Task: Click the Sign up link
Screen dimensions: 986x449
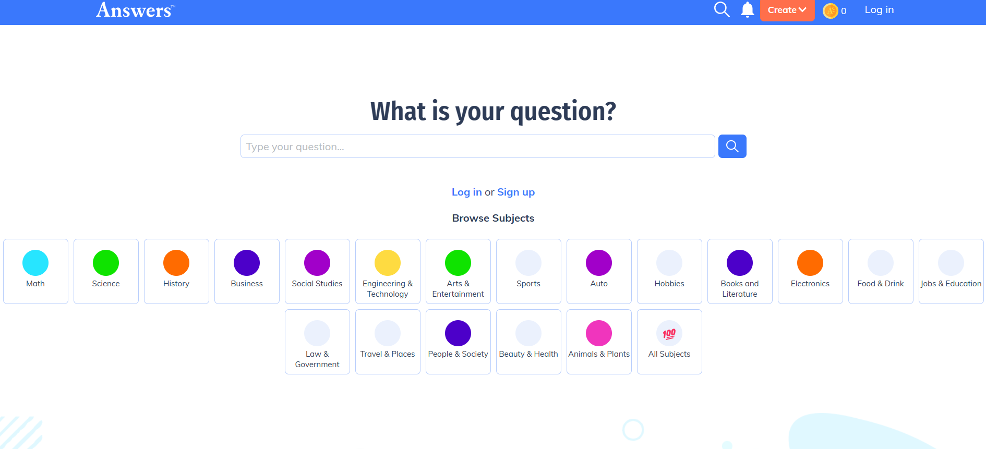Action: [x=515, y=192]
